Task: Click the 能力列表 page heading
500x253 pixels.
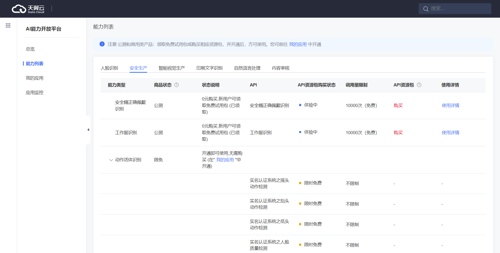Action: pyautogui.click(x=103, y=27)
